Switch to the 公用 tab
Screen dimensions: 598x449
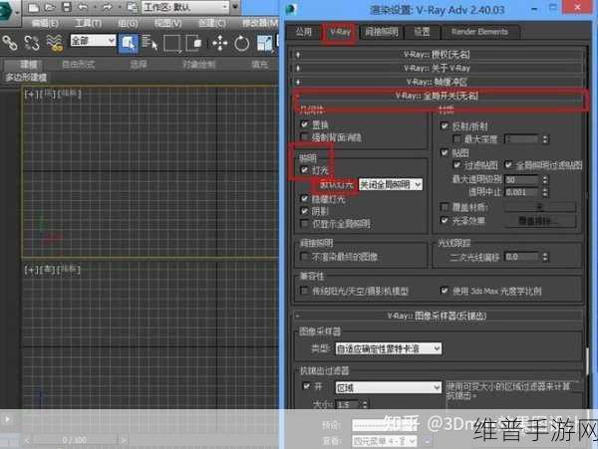click(x=304, y=32)
